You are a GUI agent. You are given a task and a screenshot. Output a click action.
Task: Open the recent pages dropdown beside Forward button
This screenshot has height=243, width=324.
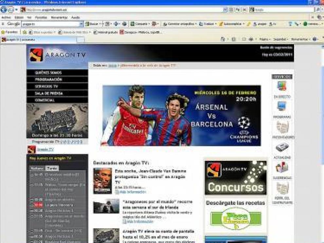point(16,10)
